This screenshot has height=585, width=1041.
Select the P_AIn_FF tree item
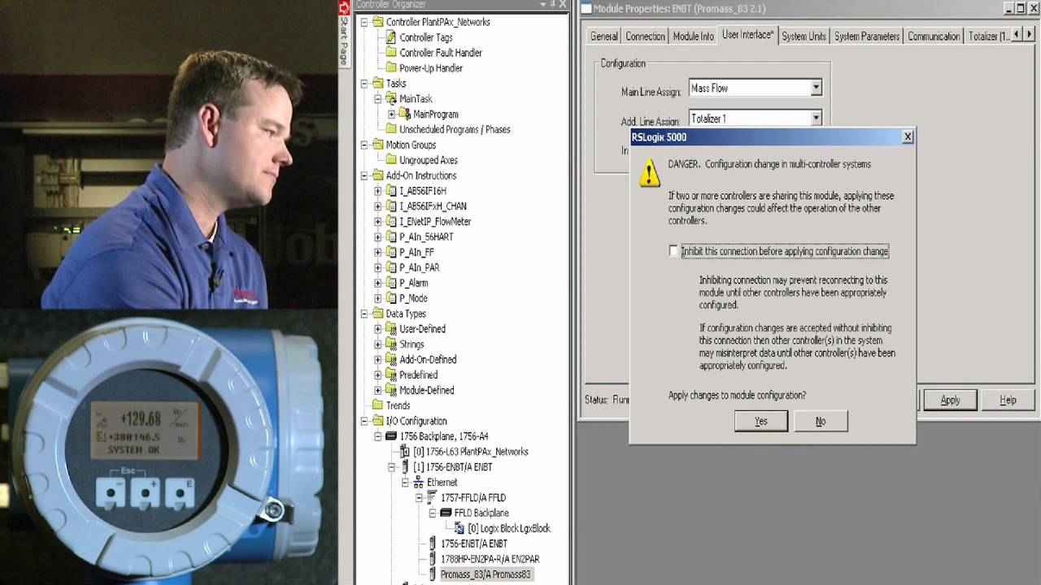416,253
